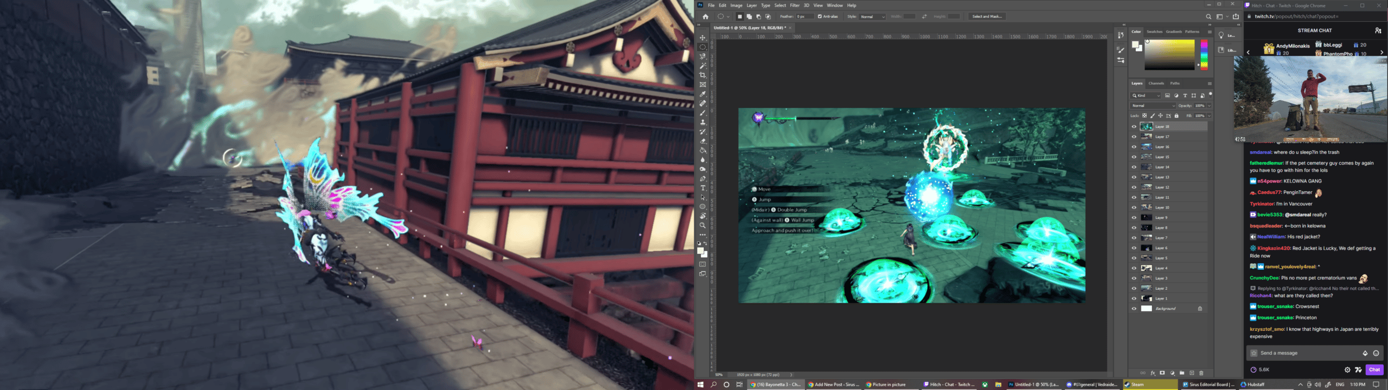The width and height of the screenshot is (1388, 390).
Task: Click the Select and Mask button
Action: [987, 17]
